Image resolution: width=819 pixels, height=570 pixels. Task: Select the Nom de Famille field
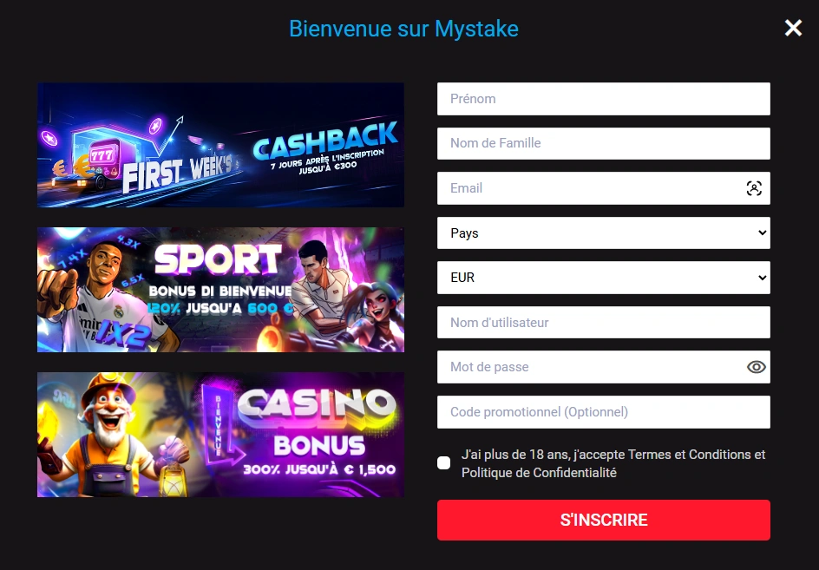pyautogui.click(x=603, y=143)
